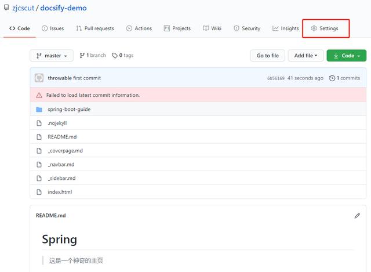Open the zjcscut owner link
Screen dimensions: 371x272
(23, 8)
